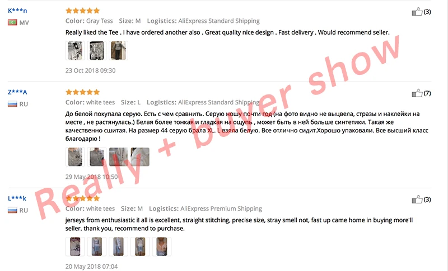Click the like count (7) on Z***A's review
The image size is (448, 271).
[x=427, y=93]
